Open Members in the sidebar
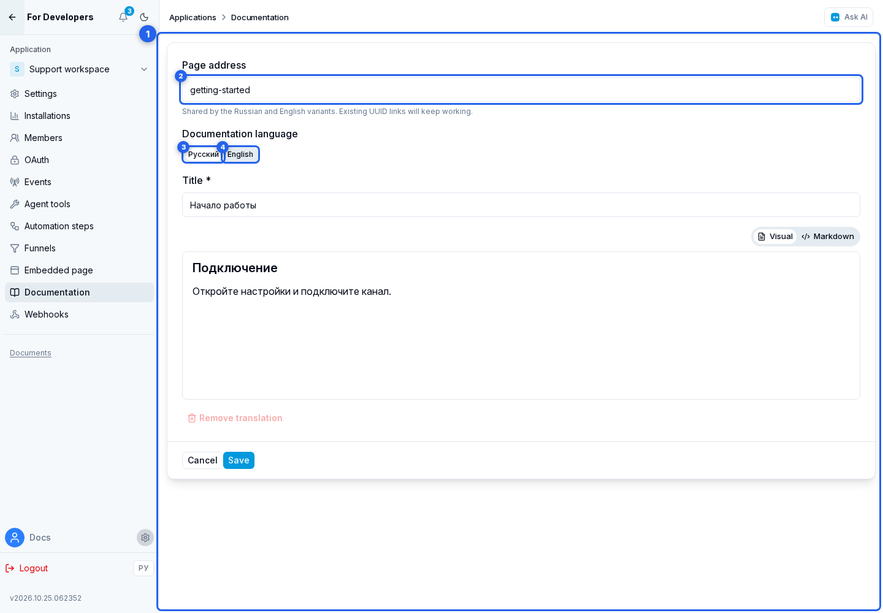The width and height of the screenshot is (883, 613). point(80,138)
